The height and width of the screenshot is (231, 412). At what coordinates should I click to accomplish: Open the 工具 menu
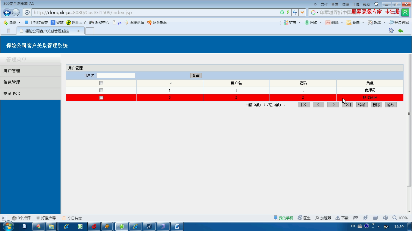click(x=356, y=4)
